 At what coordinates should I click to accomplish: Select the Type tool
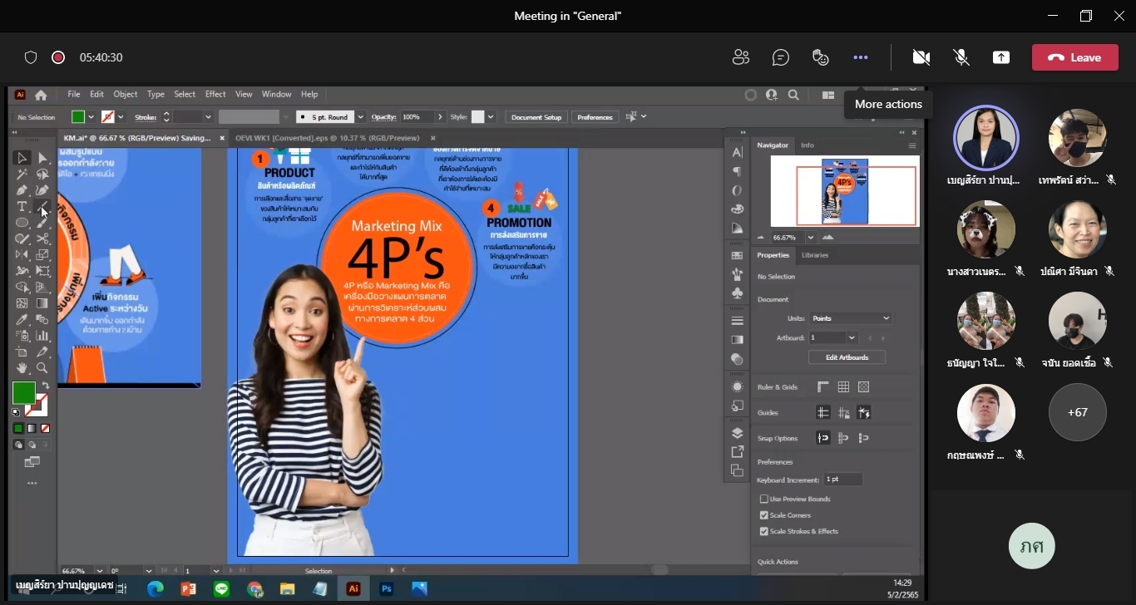click(22, 206)
